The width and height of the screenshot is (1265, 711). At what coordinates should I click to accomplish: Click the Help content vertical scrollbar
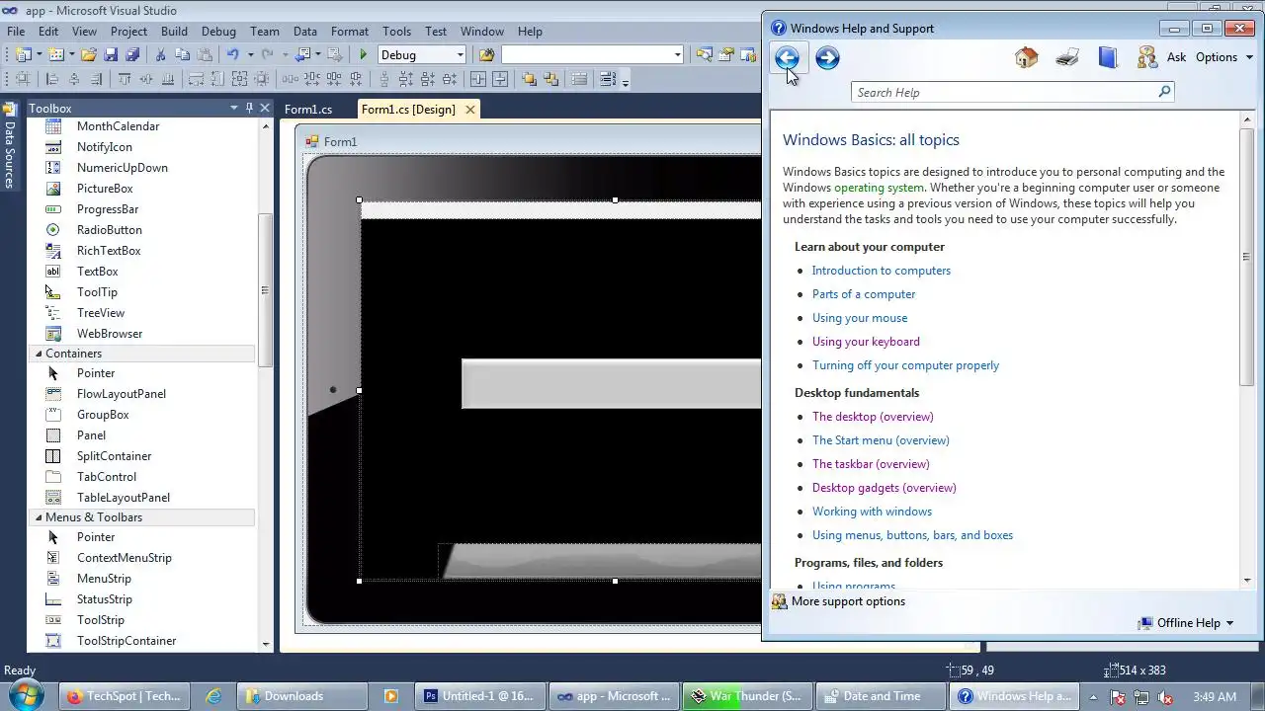[x=1246, y=257]
